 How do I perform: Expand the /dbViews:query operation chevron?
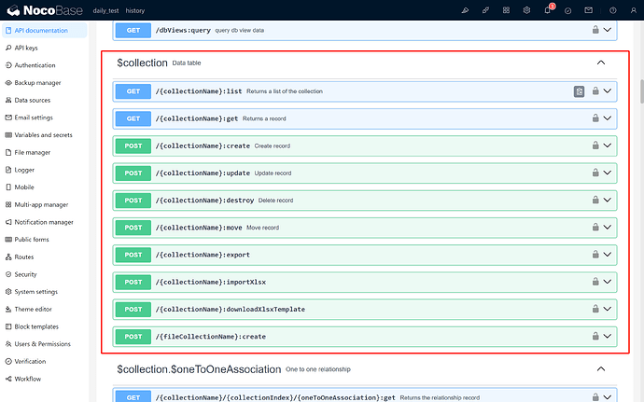point(608,30)
